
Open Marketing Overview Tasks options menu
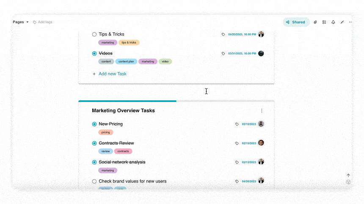tap(262, 110)
